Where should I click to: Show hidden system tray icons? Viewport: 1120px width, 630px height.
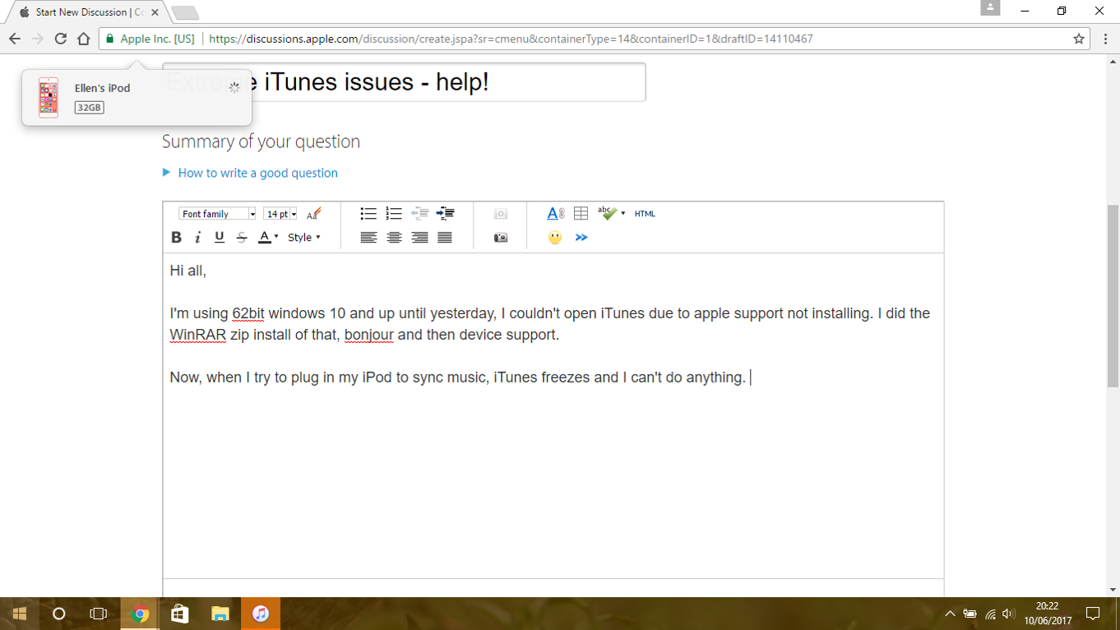pyautogui.click(x=950, y=614)
